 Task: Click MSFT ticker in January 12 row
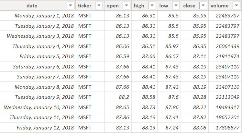tap(85, 128)
